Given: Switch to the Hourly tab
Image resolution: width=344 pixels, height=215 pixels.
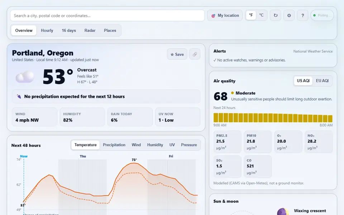Looking at the screenshot, I should coord(47,30).
